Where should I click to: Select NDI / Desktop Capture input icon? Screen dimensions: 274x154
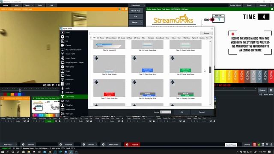tap(63, 50)
